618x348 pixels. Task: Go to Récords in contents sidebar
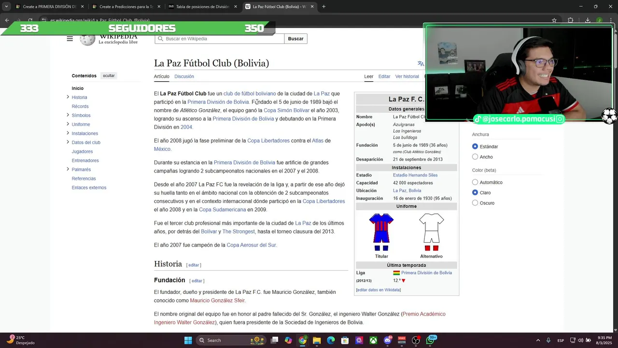tap(80, 106)
